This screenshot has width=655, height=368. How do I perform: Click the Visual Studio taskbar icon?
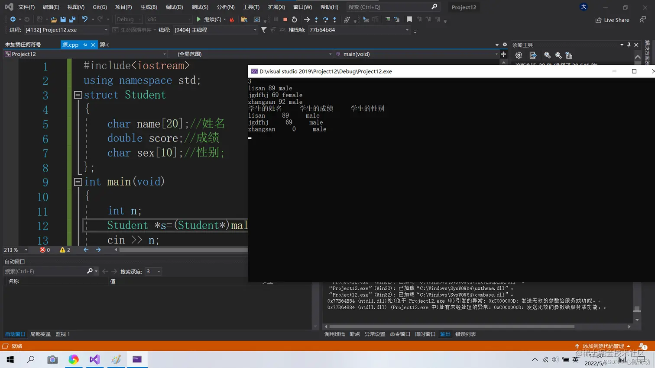point(94,359)
